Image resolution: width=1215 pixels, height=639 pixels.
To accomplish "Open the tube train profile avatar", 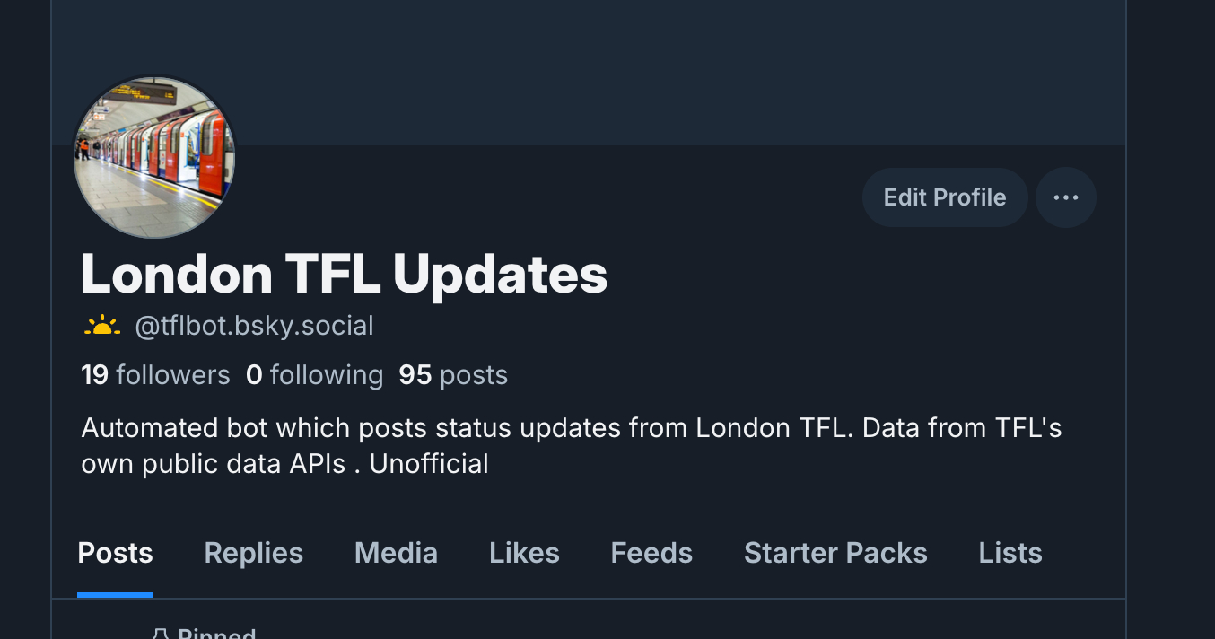I will [x=154, y=158].
